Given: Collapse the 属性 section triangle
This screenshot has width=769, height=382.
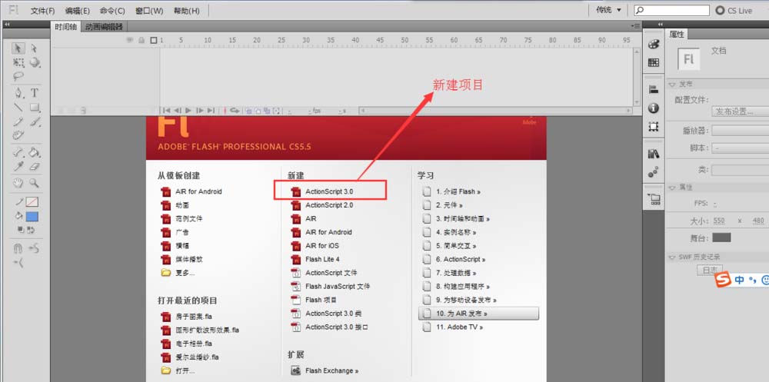Looking at the screenshot, I should coord(672,188).
